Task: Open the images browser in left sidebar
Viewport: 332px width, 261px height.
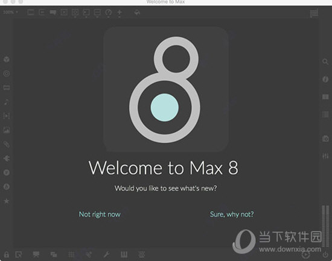Action: pyautogui.click(x=7, y=130)
